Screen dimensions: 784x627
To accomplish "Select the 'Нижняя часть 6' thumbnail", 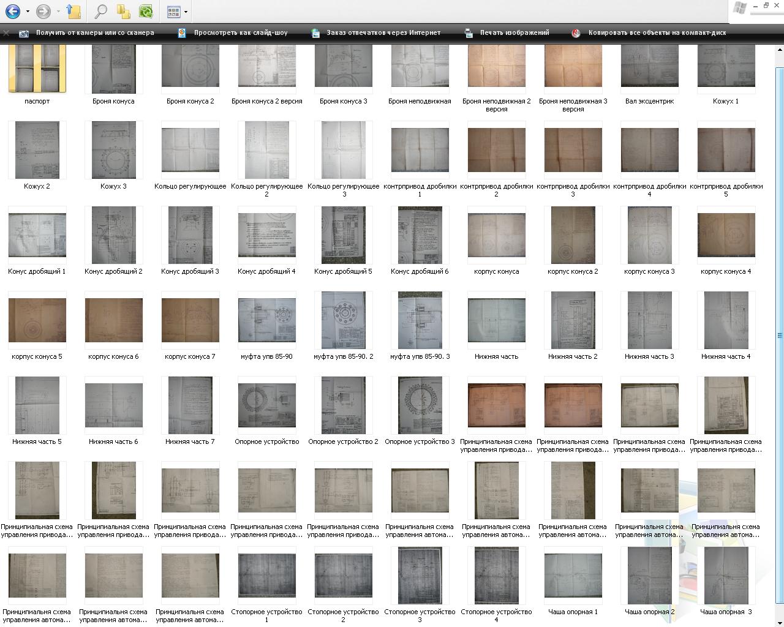I will pos(113,405).
